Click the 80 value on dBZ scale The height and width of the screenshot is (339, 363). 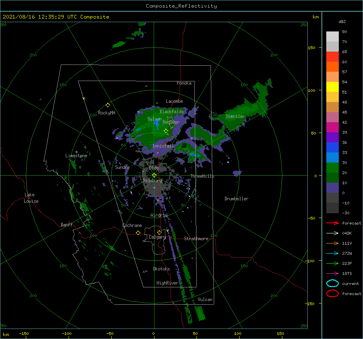[x=344, y=32]
